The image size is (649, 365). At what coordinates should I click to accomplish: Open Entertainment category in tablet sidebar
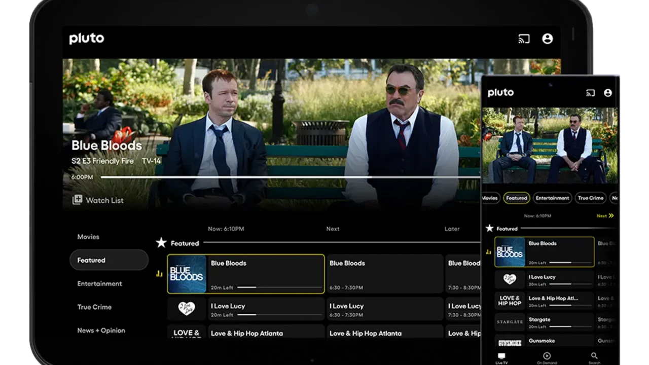[x=99, y=283]
